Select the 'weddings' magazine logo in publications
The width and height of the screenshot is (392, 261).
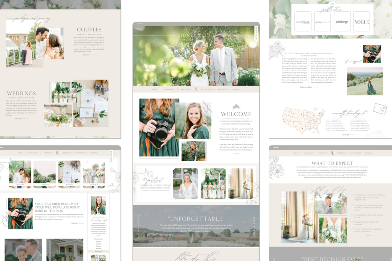tap(342, 22)
